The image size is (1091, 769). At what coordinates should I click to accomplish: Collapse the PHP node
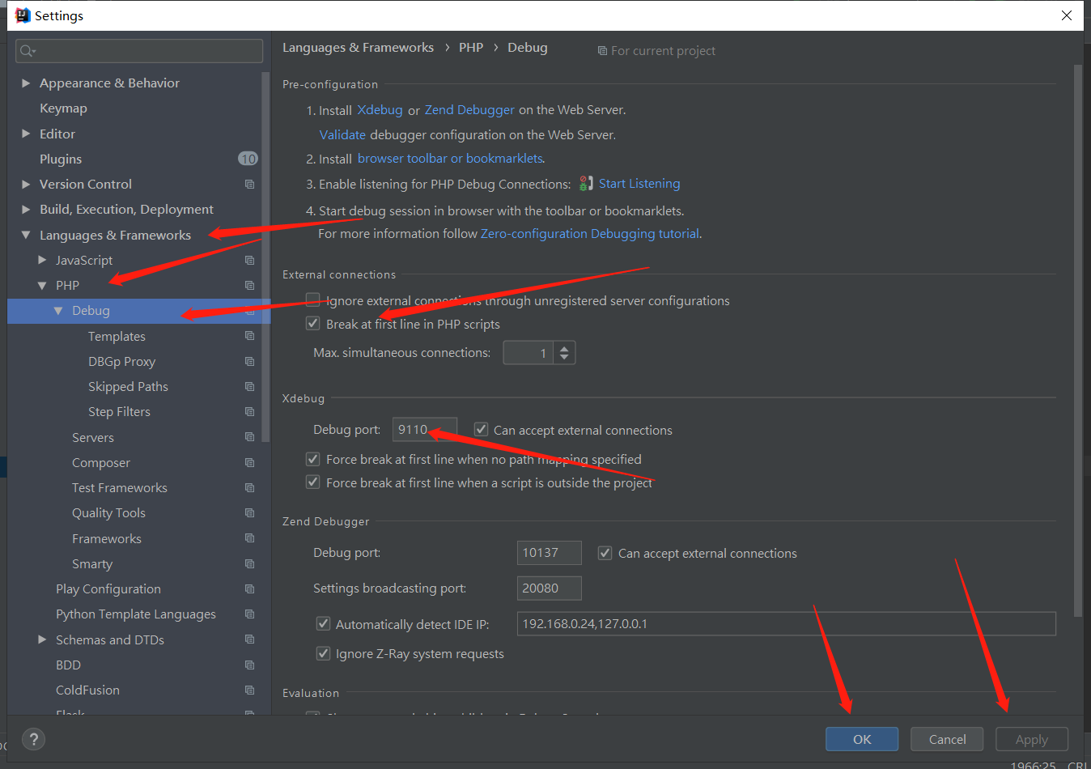(42, 286)
